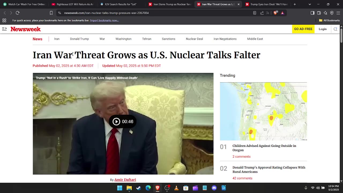Open Microsoft Store from the taskbar

(x=186, y=188)
